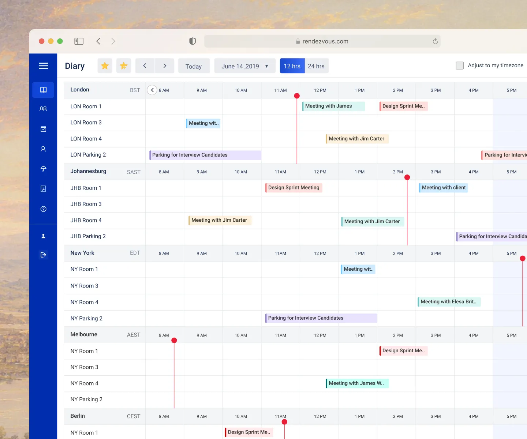Viewport: 527px width, 439px height.
Task: Open the Diary book icon in the sidebar
Action: pos(43,90)
